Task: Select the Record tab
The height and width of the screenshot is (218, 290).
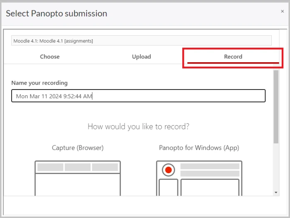Action: point(233,57)
